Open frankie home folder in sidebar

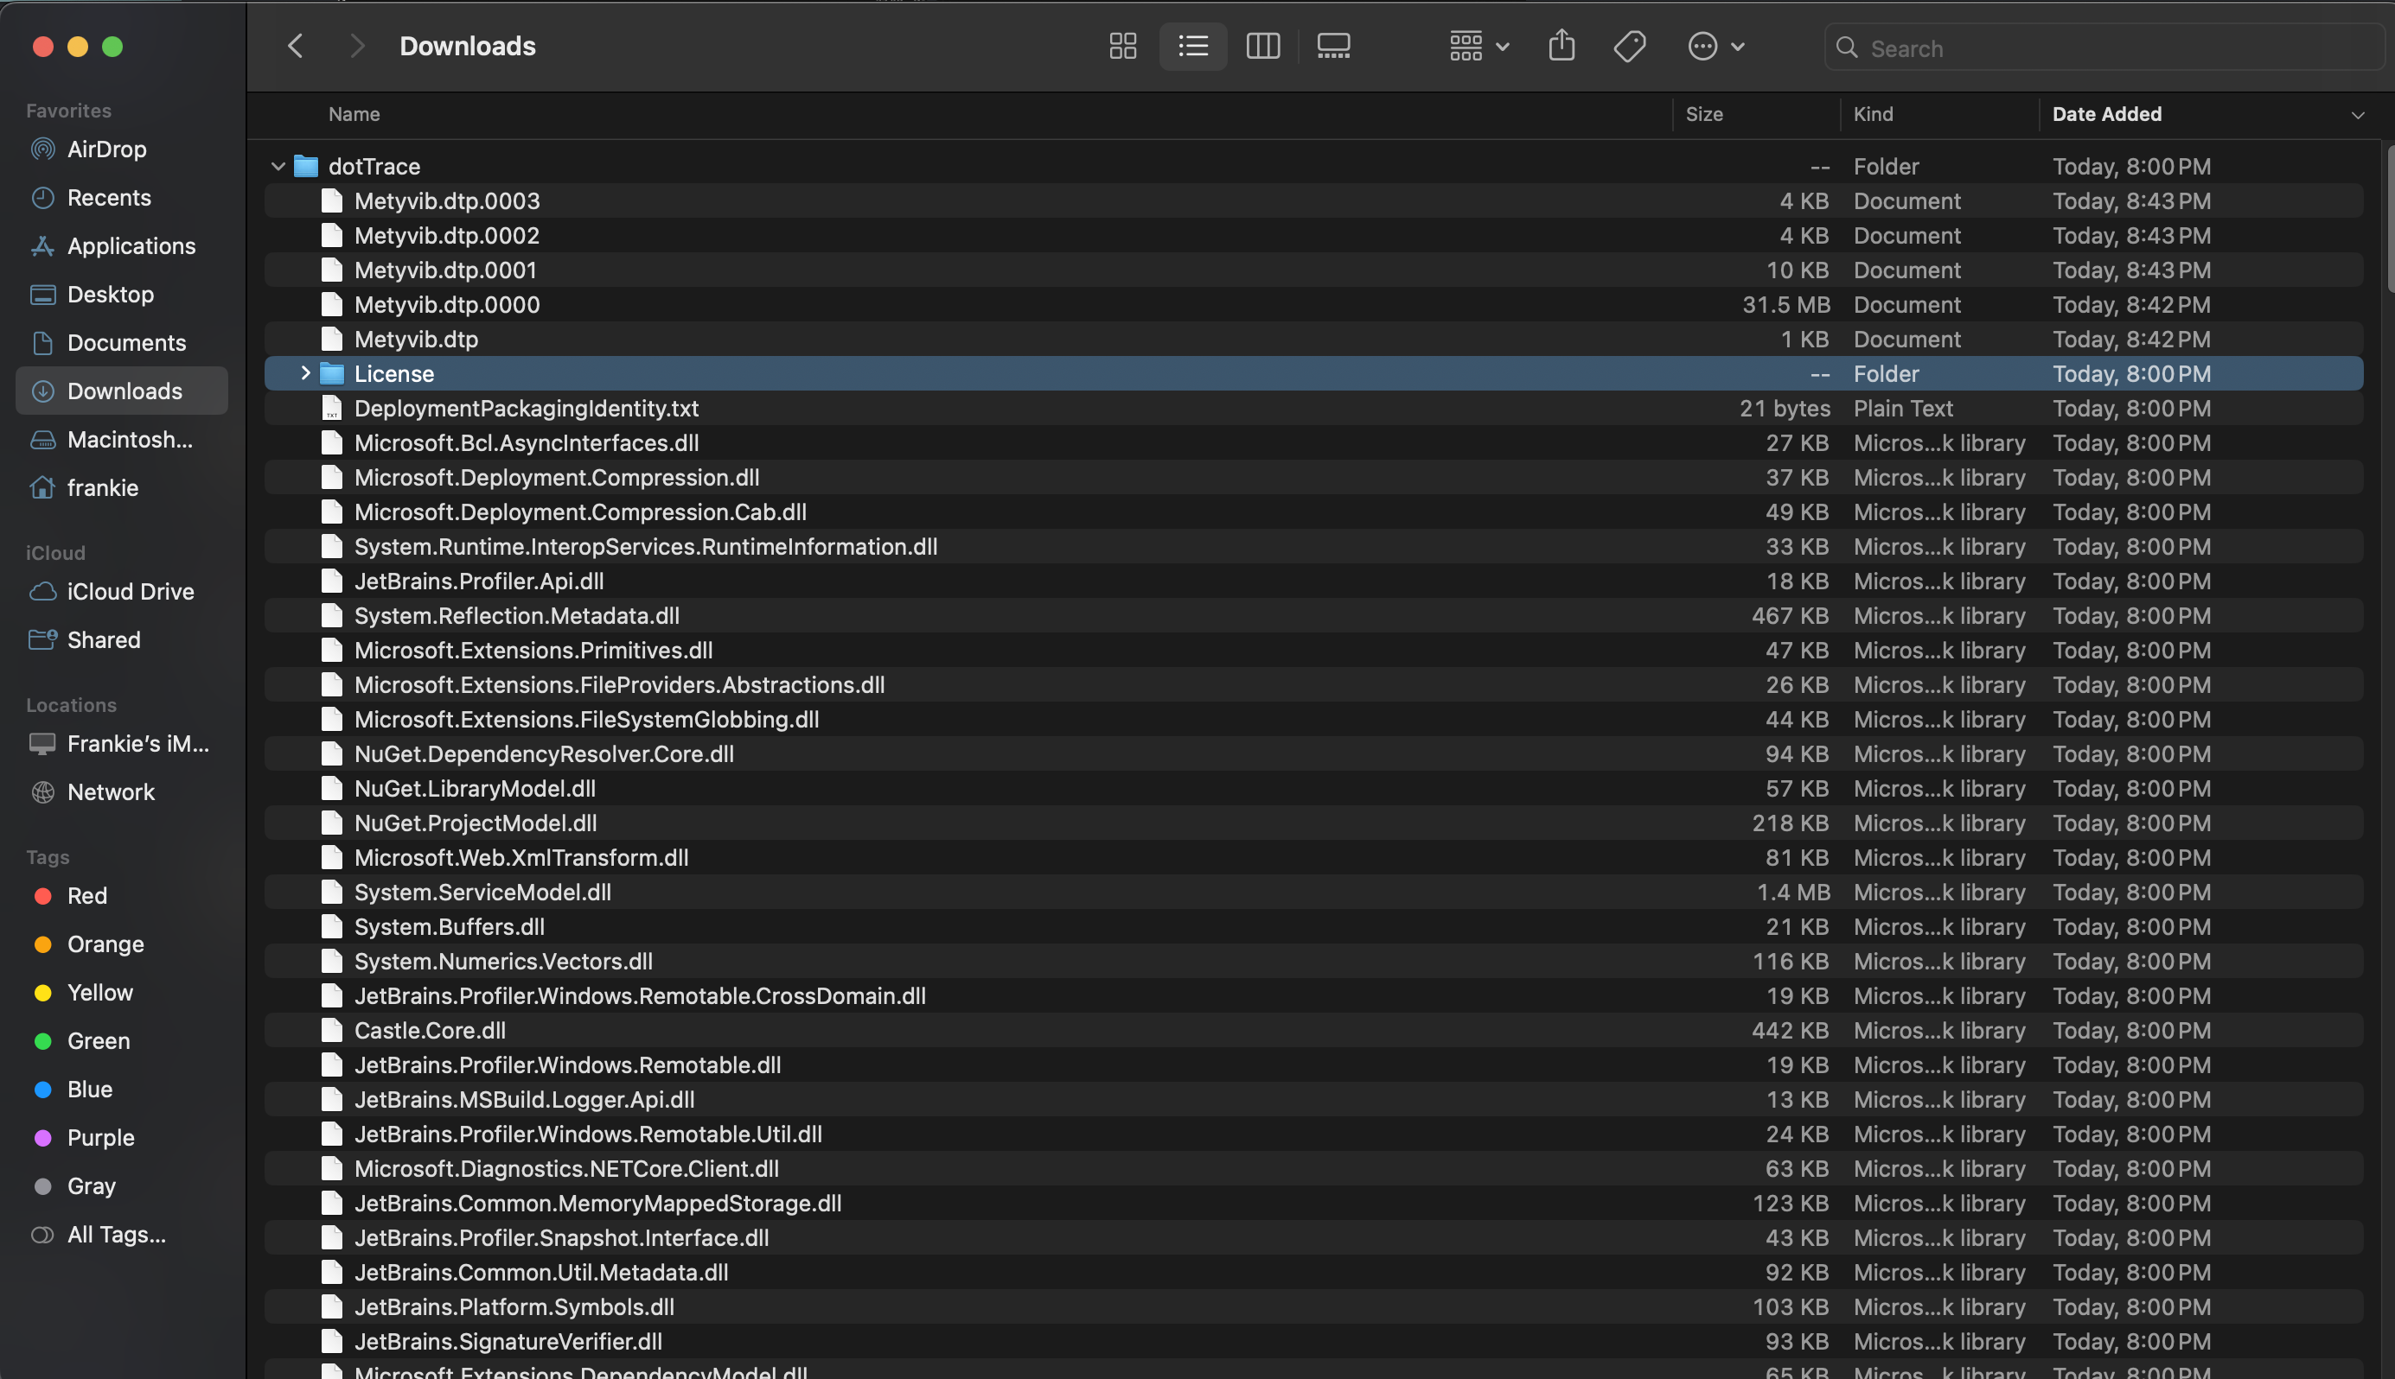pos(121,488)
